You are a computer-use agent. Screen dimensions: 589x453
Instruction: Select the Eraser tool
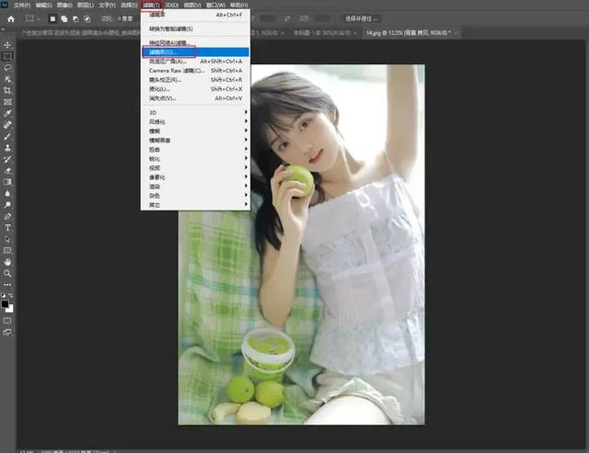pos(7,171)
